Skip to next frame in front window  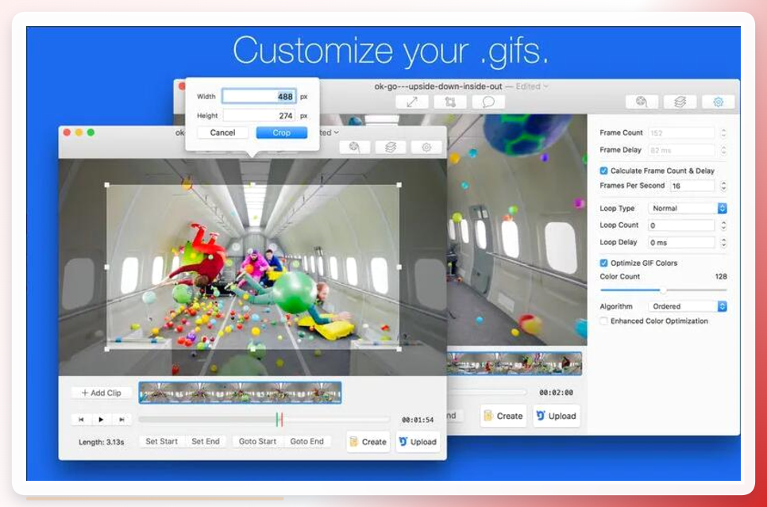coord(121,420)
